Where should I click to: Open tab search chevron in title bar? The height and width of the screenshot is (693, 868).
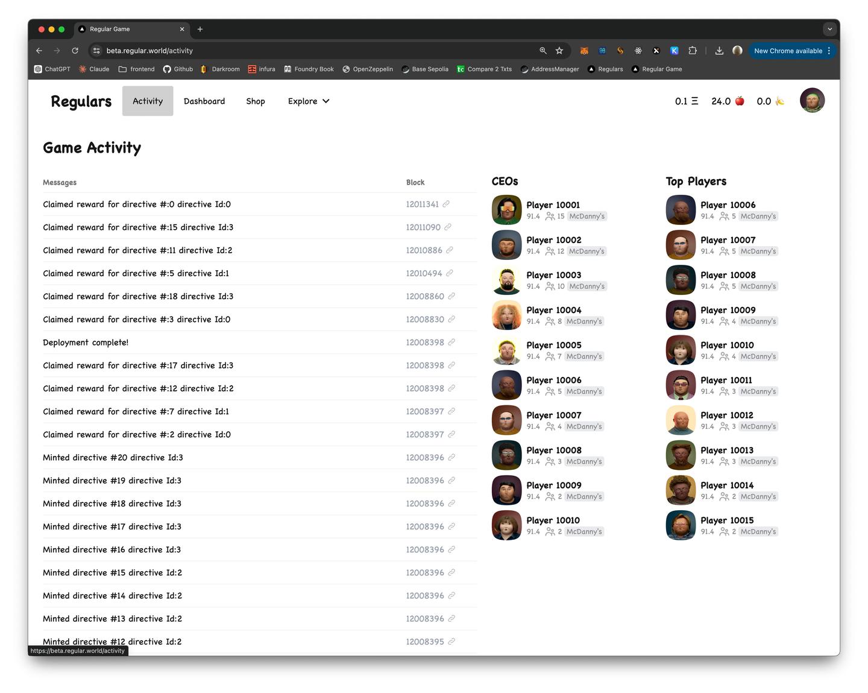[829, 29]
